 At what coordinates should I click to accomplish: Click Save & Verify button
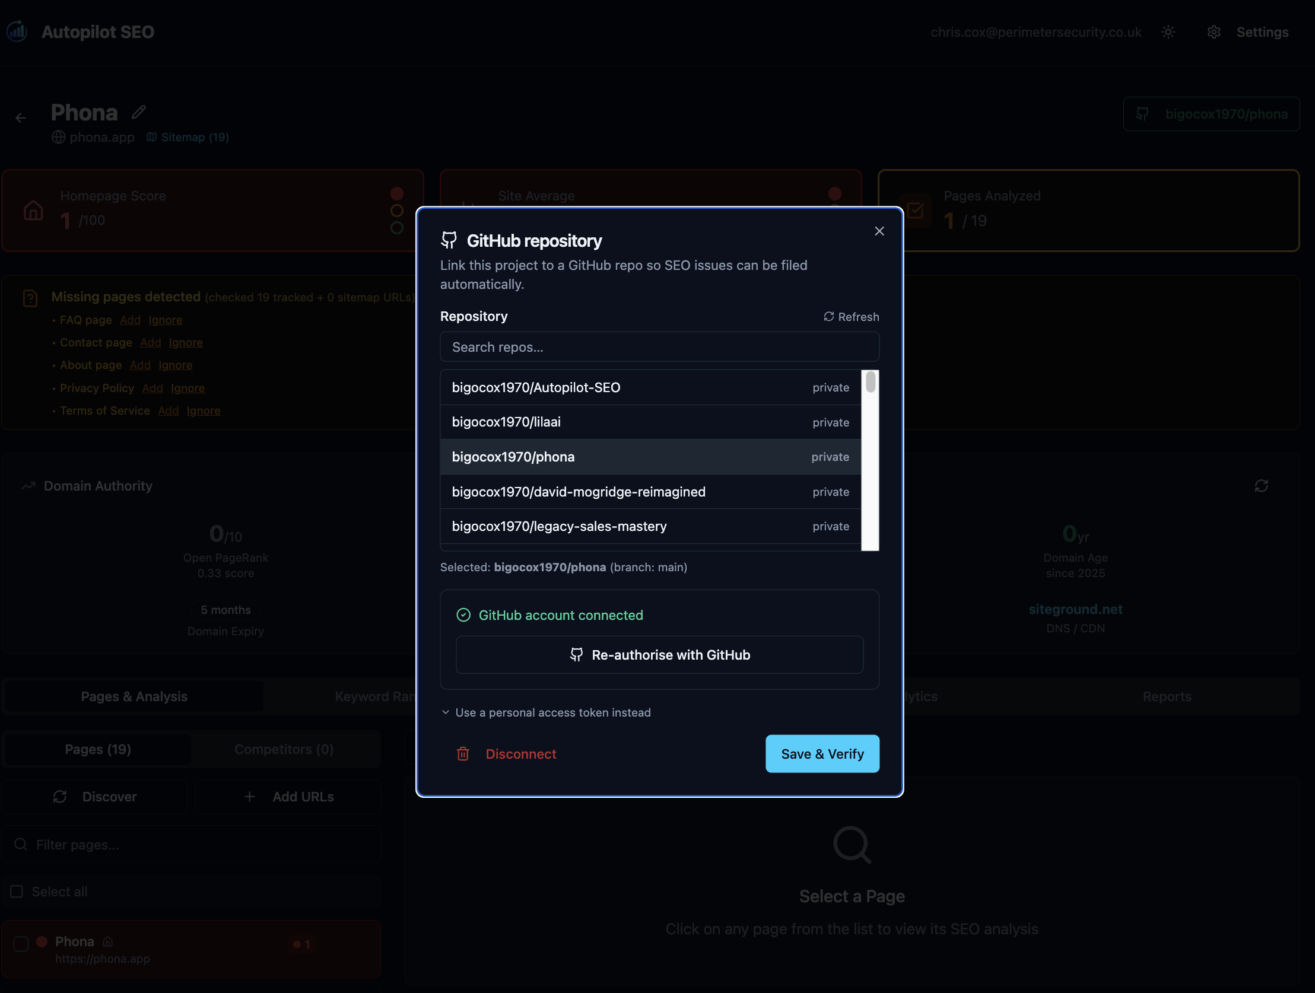coord(822,754)
